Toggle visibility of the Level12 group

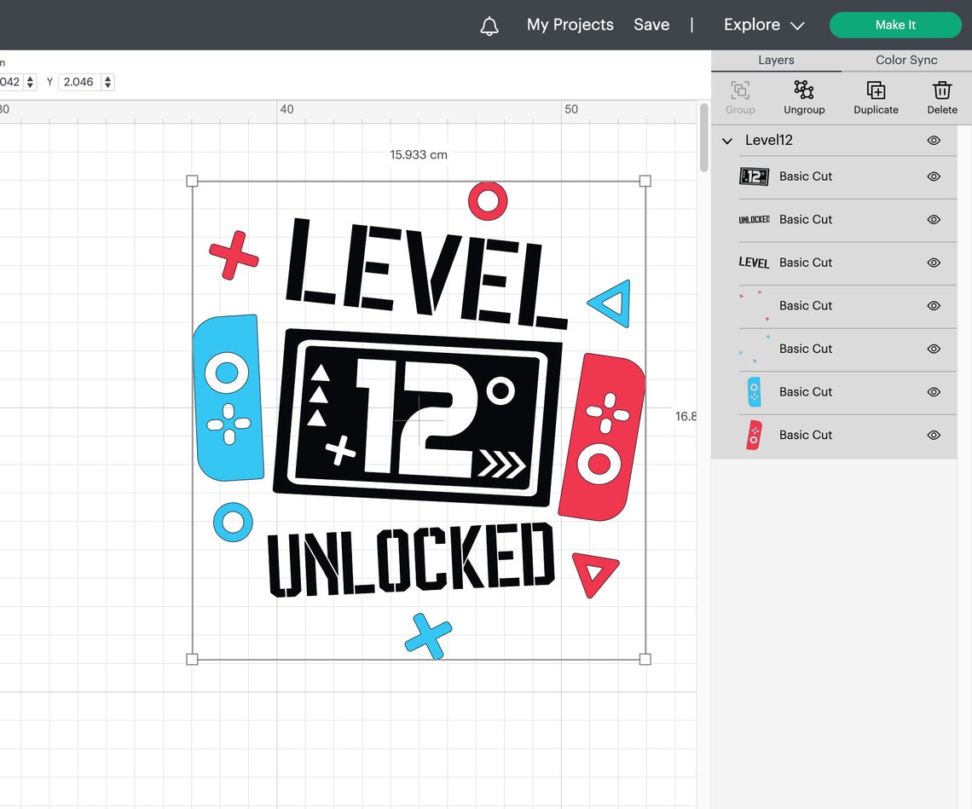click(x=933, y=141)
